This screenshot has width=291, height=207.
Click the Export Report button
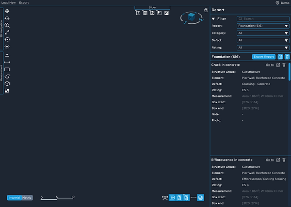264,57
